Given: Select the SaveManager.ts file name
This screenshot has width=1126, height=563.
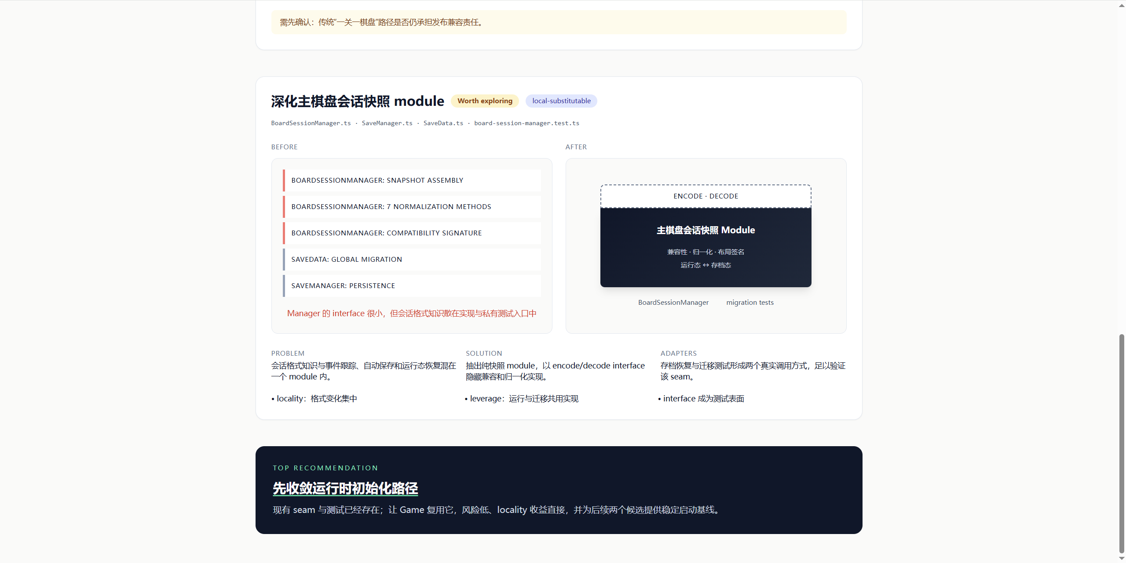Looking at the screenshot, I should (x=387, y=123).
